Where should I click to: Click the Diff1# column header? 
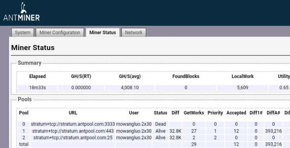[256, 113]
